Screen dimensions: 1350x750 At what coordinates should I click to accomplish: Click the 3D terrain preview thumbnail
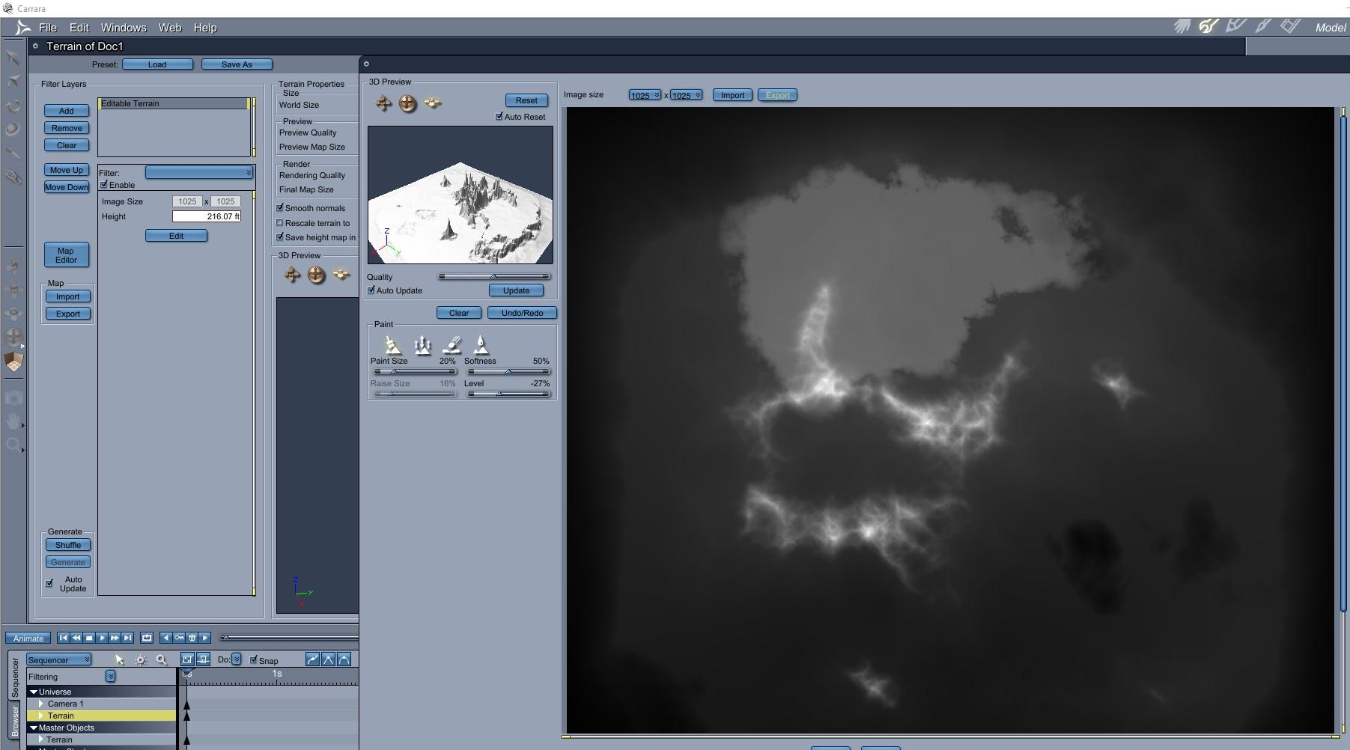[460, 195]
